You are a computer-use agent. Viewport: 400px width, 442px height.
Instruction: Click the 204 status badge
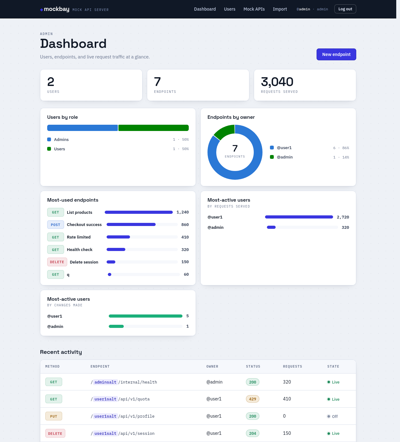coord(253,433)
